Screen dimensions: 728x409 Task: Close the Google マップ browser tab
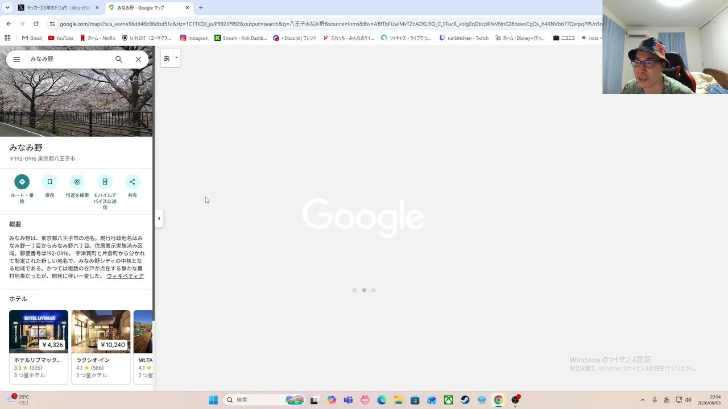point(187,8)
